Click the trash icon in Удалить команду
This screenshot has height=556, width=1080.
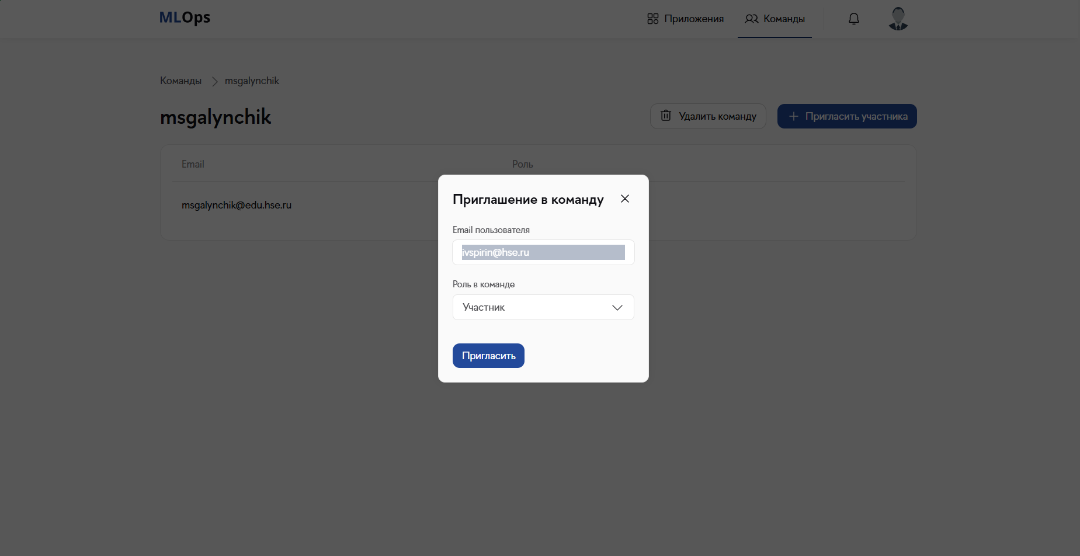click(x=666, y=116)
